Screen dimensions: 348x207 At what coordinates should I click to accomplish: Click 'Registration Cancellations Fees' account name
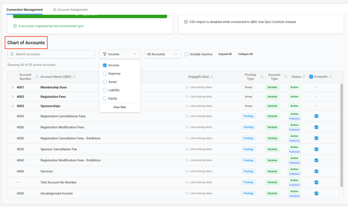tap(63, 116)
